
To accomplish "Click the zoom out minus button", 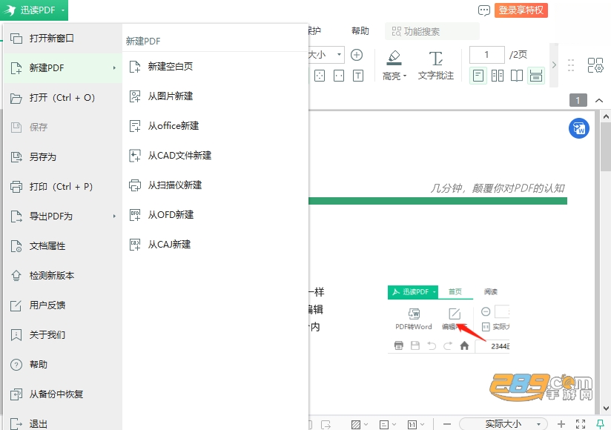I will pyautogui.click(x=447, y=424).
